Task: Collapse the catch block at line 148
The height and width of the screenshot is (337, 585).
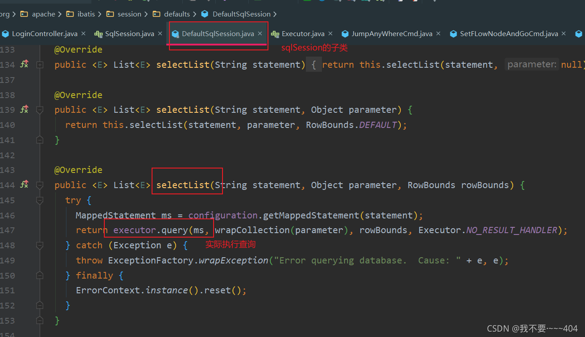Action: 40,245
